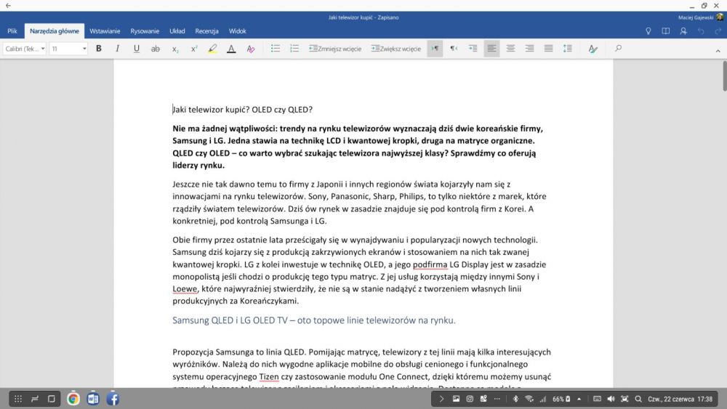Select the Narzędzia główne tab
The image size is (727, 409).
(55, 31)
